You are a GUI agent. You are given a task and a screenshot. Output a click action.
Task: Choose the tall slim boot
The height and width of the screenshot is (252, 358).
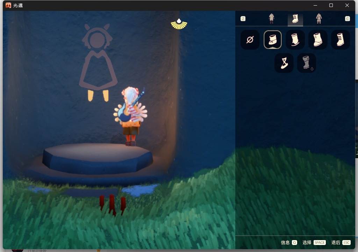coord(295,40)
